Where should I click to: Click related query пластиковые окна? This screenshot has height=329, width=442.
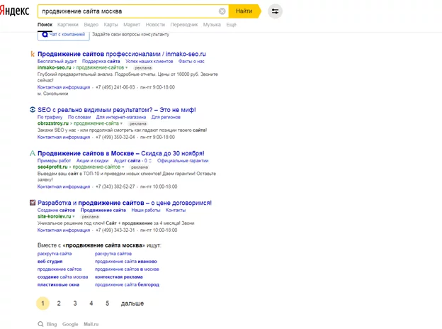[58, 284]
